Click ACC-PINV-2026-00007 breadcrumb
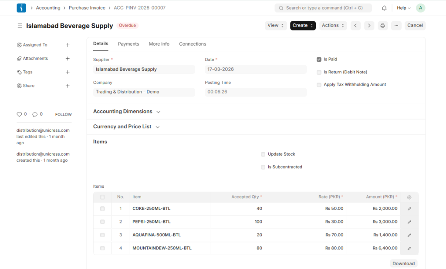Viewport: 446px width, 269px height. (x=140, y=8)
